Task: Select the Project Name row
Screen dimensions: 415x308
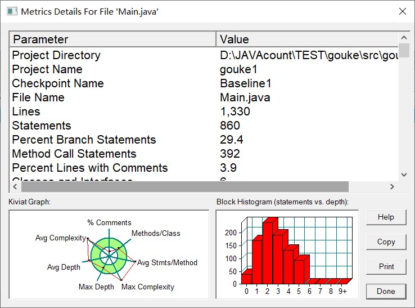Action: pyautogui.click(x=204, y=69)
